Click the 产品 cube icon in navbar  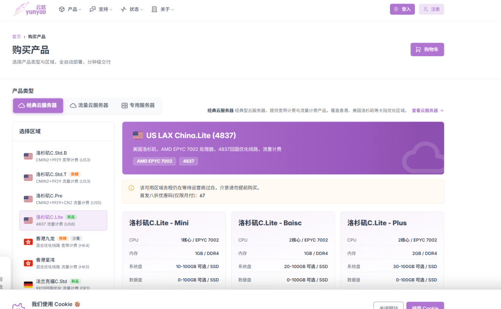tap(62, 9)
